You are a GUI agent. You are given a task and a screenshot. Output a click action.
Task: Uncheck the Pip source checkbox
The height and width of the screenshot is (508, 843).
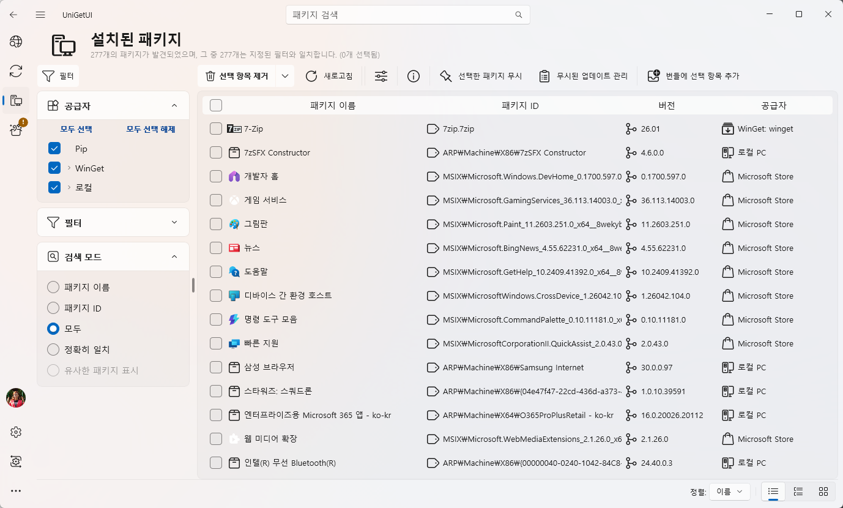(x=54, y=149)
